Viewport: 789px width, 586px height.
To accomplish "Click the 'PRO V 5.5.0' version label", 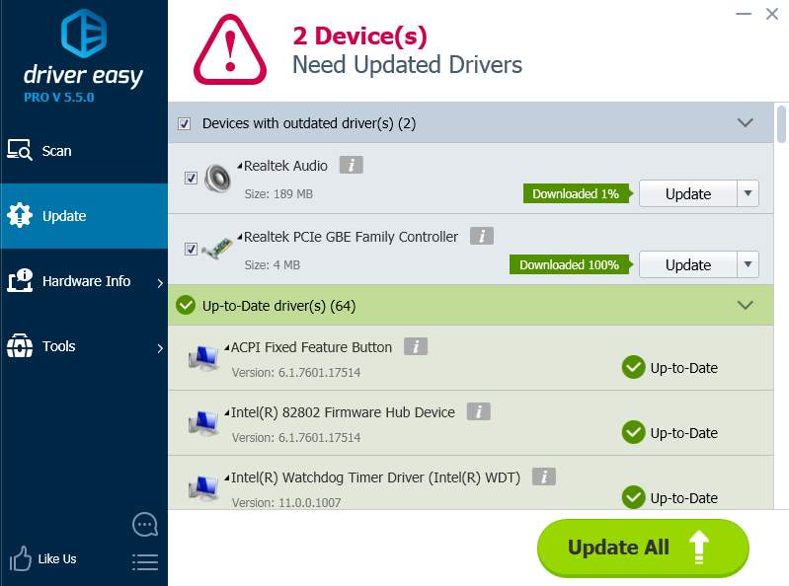I will [x=59, y=97].
